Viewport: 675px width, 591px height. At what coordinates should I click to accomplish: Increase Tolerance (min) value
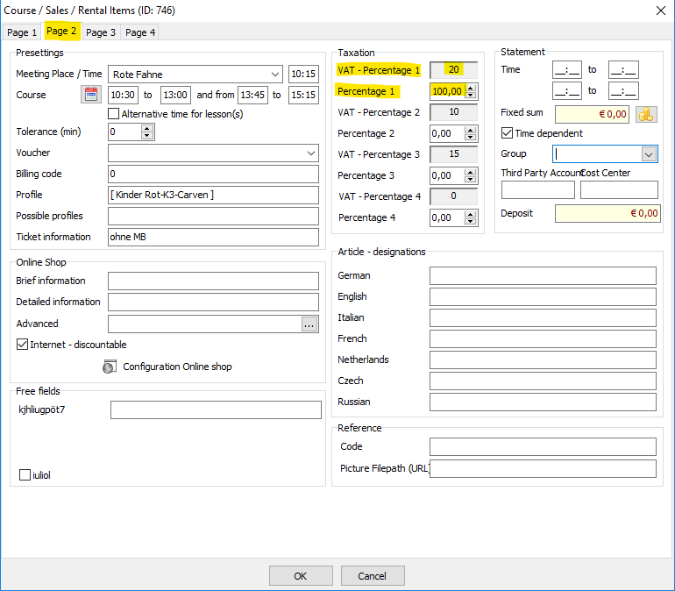147,128
